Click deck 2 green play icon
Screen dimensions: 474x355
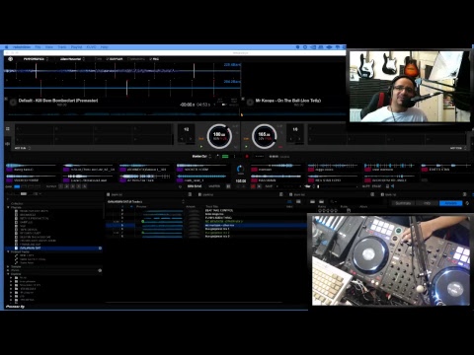[246, 147]
